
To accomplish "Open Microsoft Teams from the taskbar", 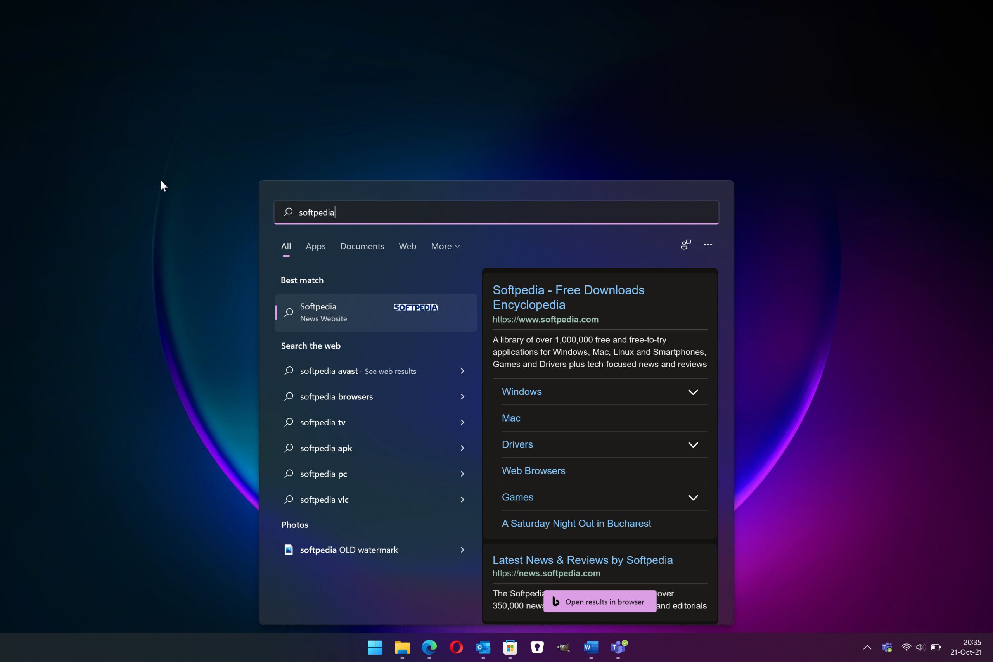I will tap(619, 647).
